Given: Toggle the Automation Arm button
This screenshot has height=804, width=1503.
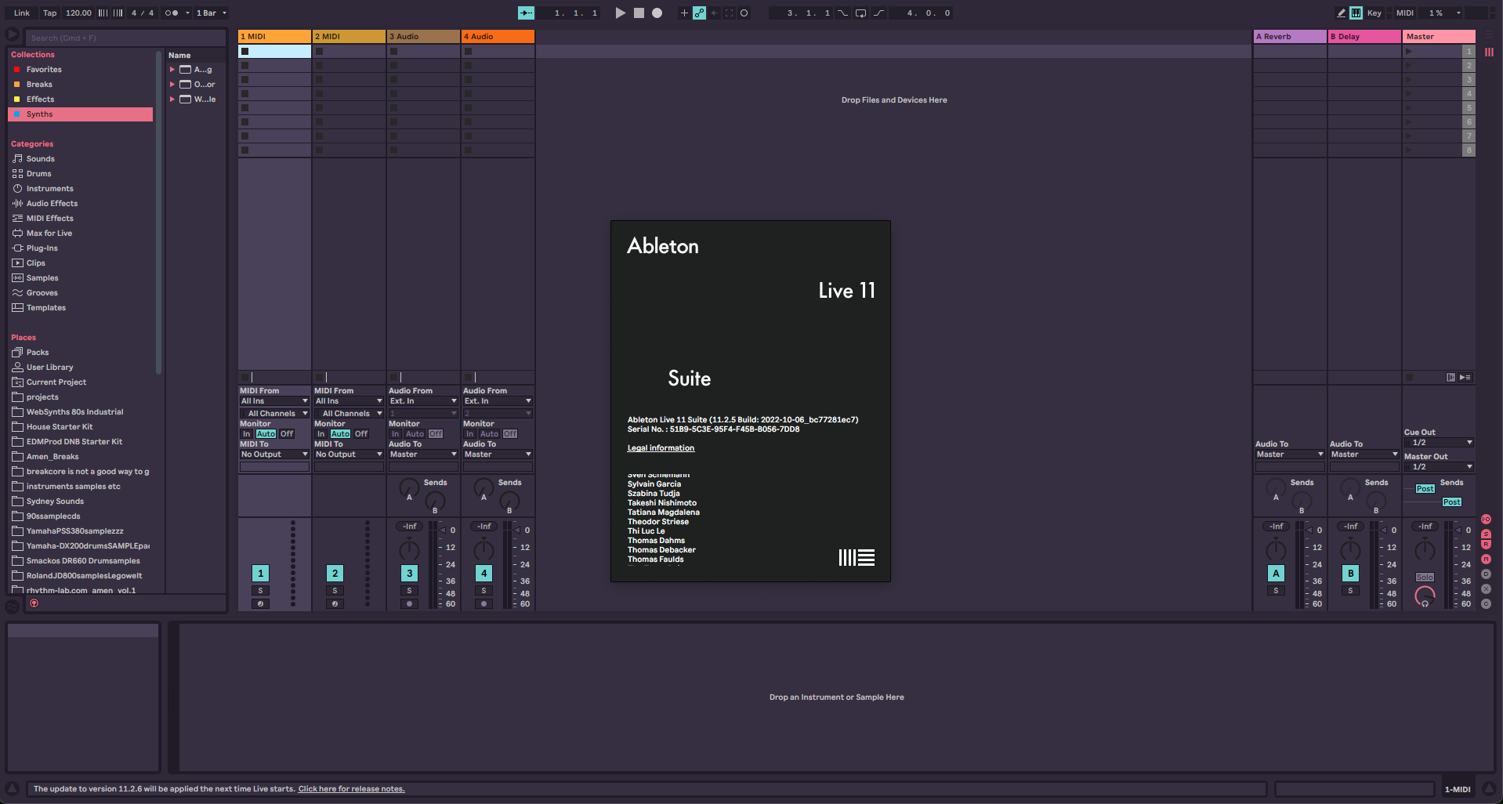Looking at the screenshot, I should (x=699, y=13).
